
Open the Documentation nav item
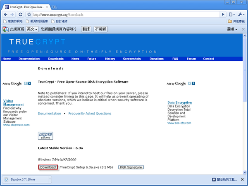(29, 59)
